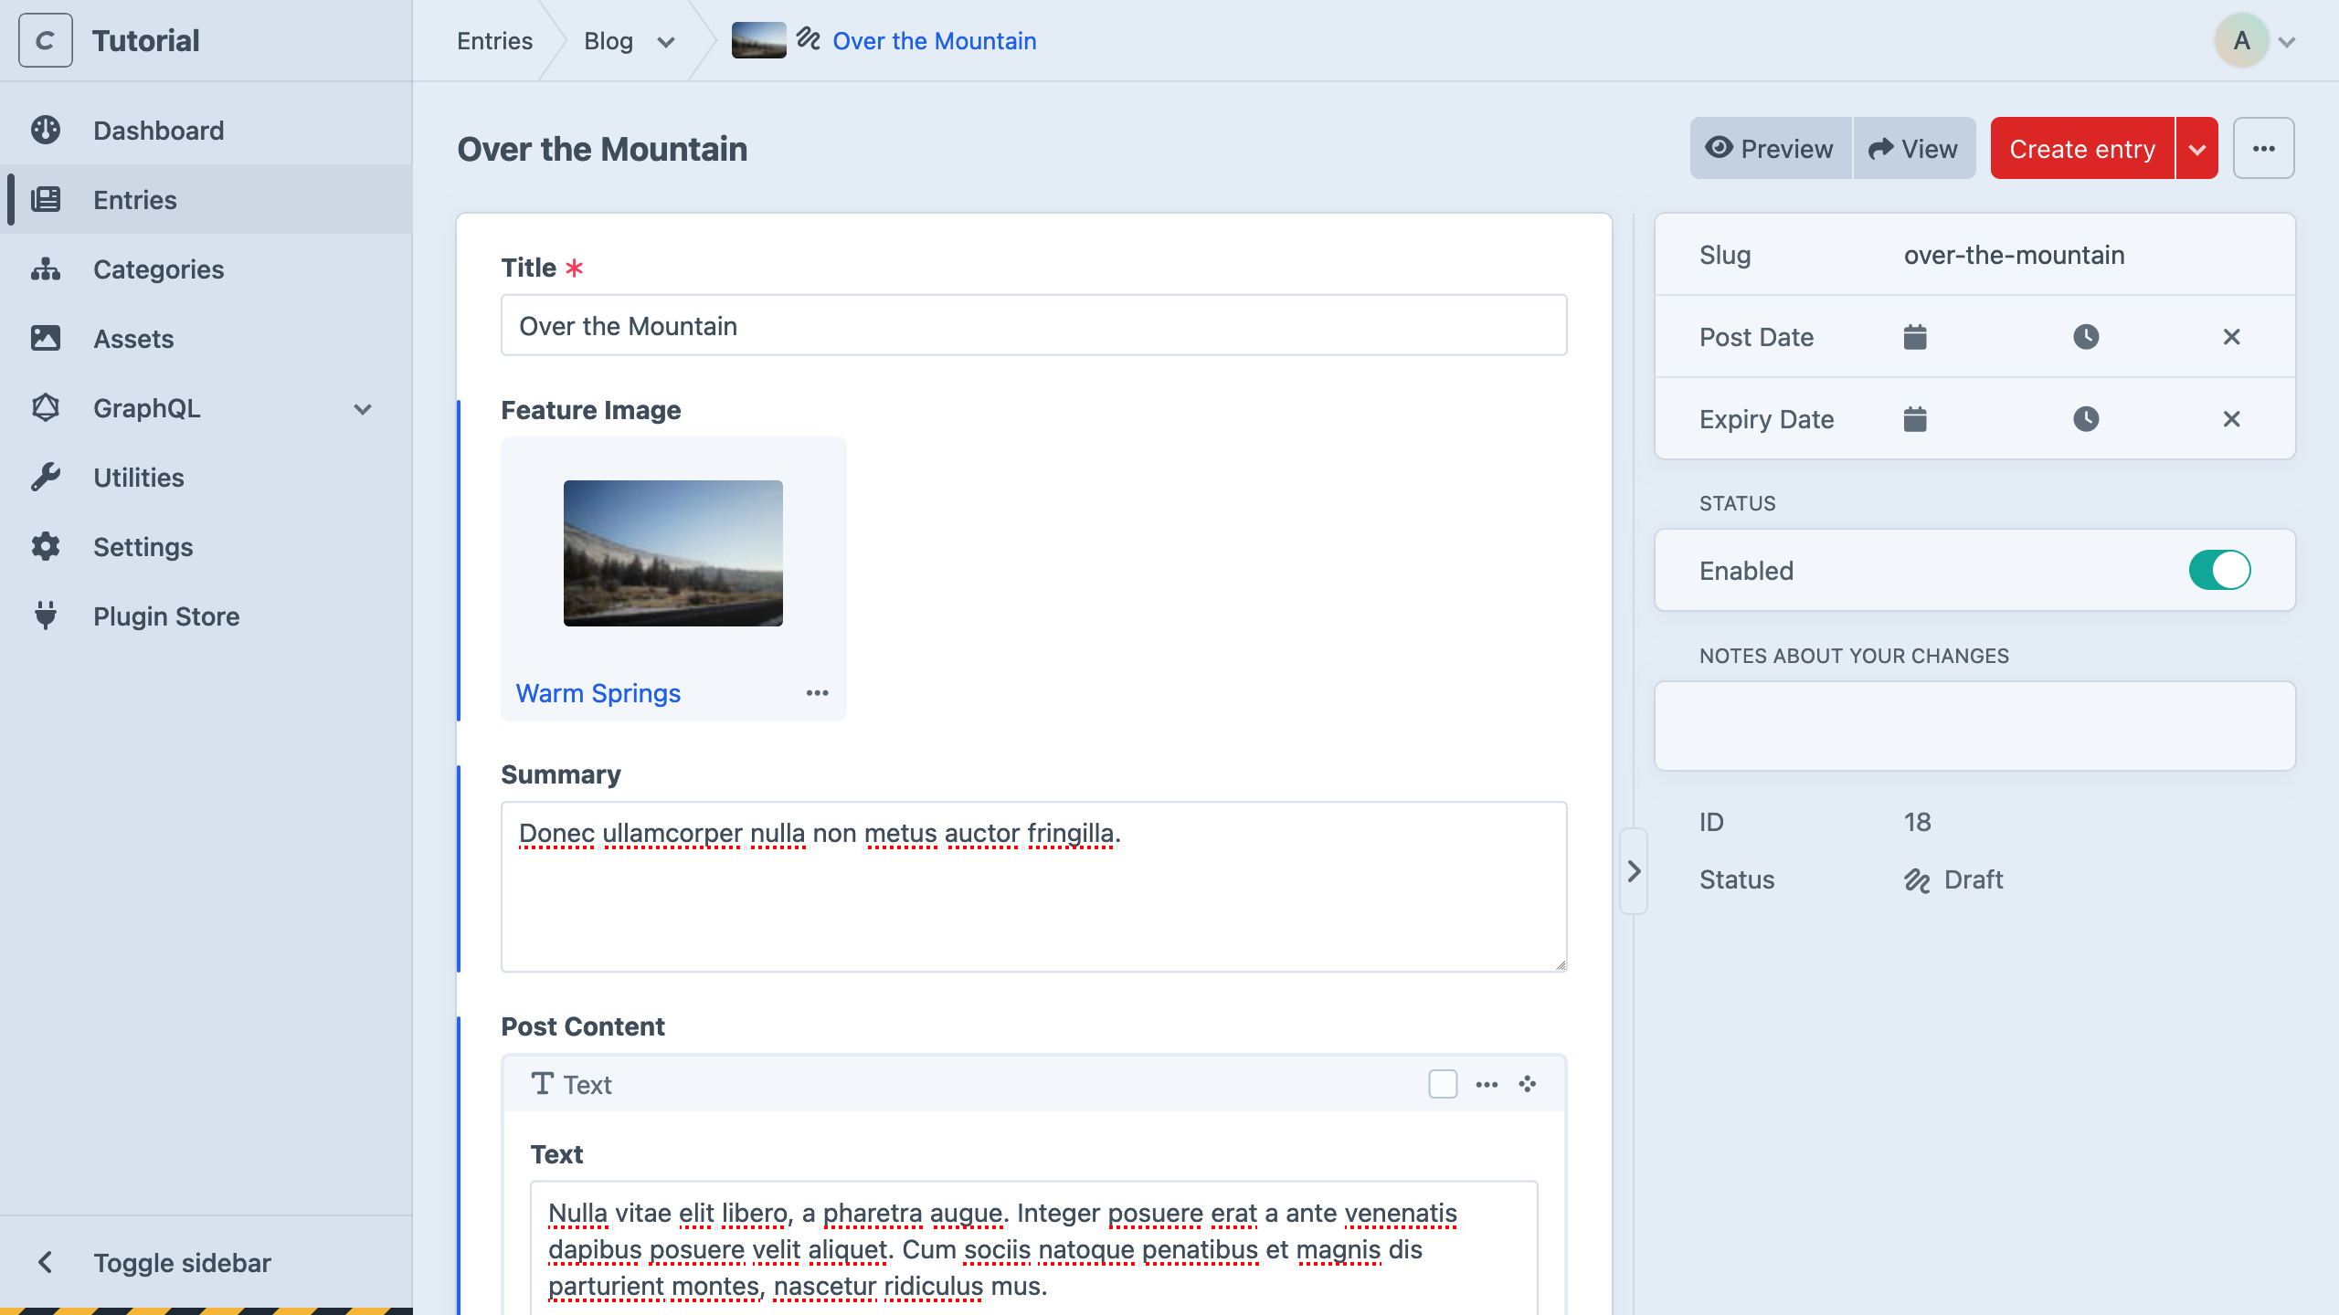Open the entry actions ellipsis menu

point(2265,148)
